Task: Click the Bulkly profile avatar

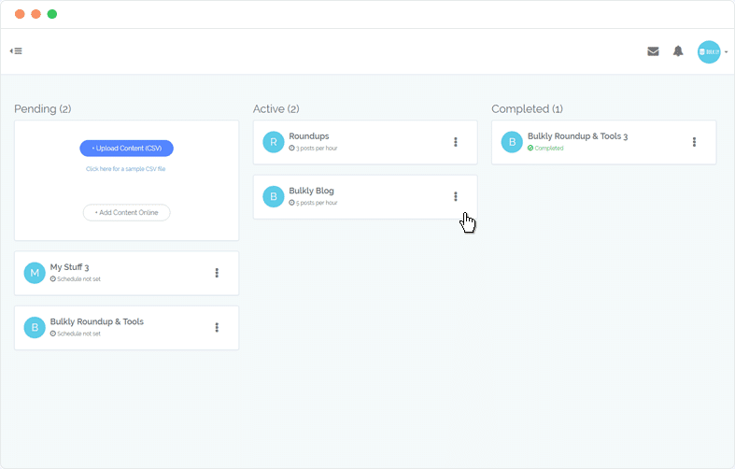Action: coord(709,51)
